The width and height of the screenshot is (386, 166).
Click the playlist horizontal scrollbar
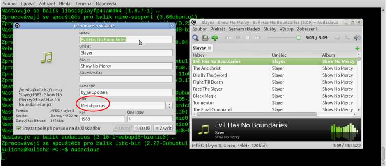257,114
